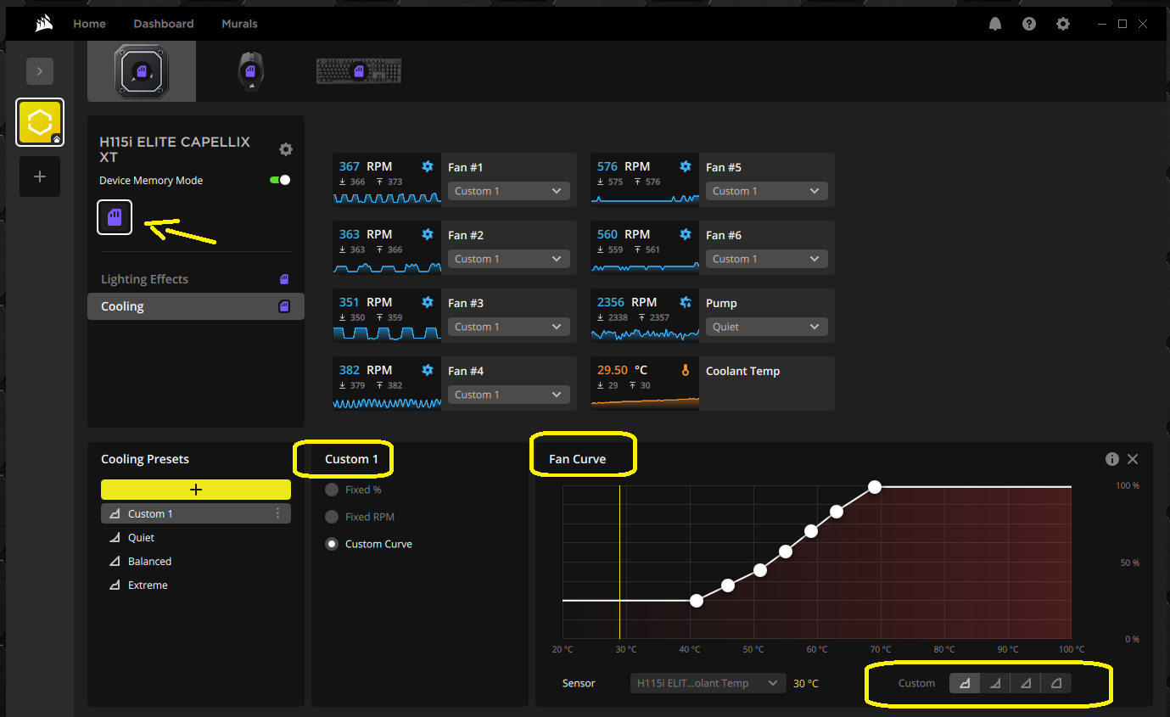Select Extreme cooling preset
1170x717 pixels.
196,585
